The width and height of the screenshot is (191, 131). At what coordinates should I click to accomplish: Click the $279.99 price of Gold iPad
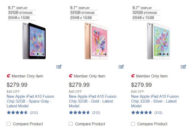[x=79, y=85]
